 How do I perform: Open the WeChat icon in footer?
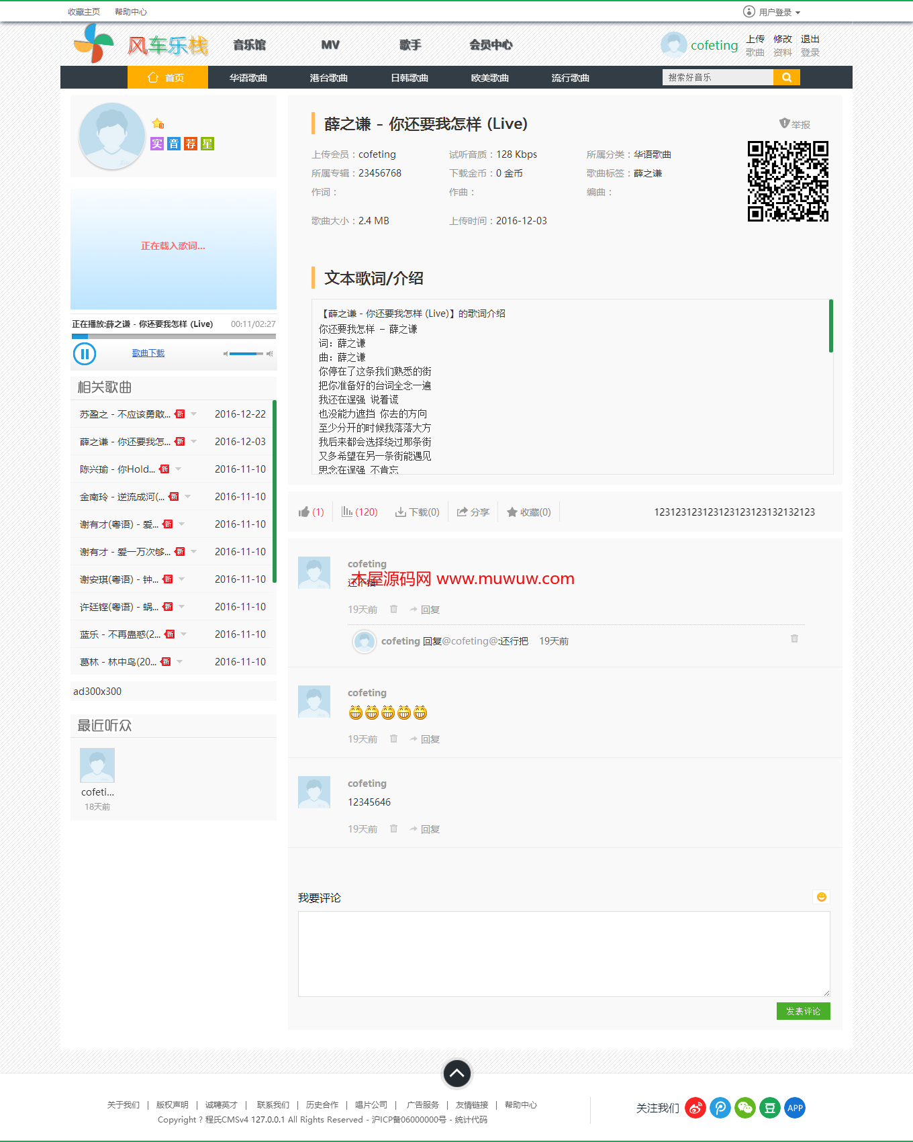pyautogui.click(x=745, y=1108)
